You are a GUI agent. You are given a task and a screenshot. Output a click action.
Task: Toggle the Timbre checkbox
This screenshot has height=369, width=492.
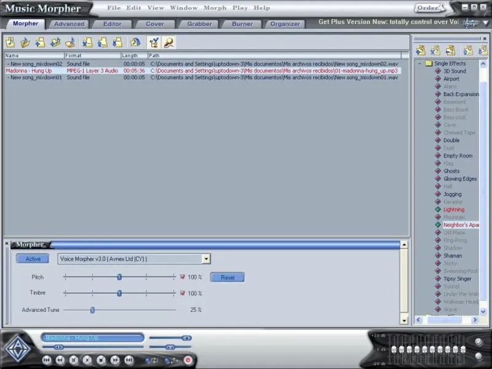pos(182,293)
